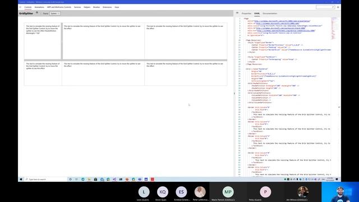Open the Microsoft Store bag icon in taskbar
Viewport: 359px width, 202px height.
[x=95, y=180]
